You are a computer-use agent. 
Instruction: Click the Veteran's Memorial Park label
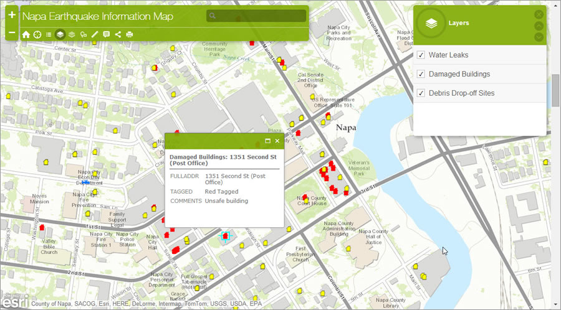(359, 168)
